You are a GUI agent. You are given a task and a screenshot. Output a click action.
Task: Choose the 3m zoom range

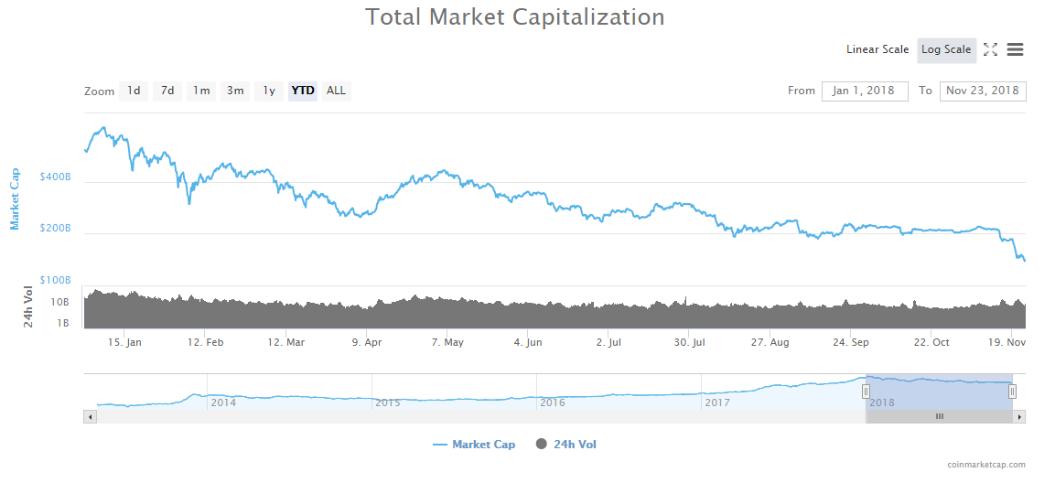point(235,91)
